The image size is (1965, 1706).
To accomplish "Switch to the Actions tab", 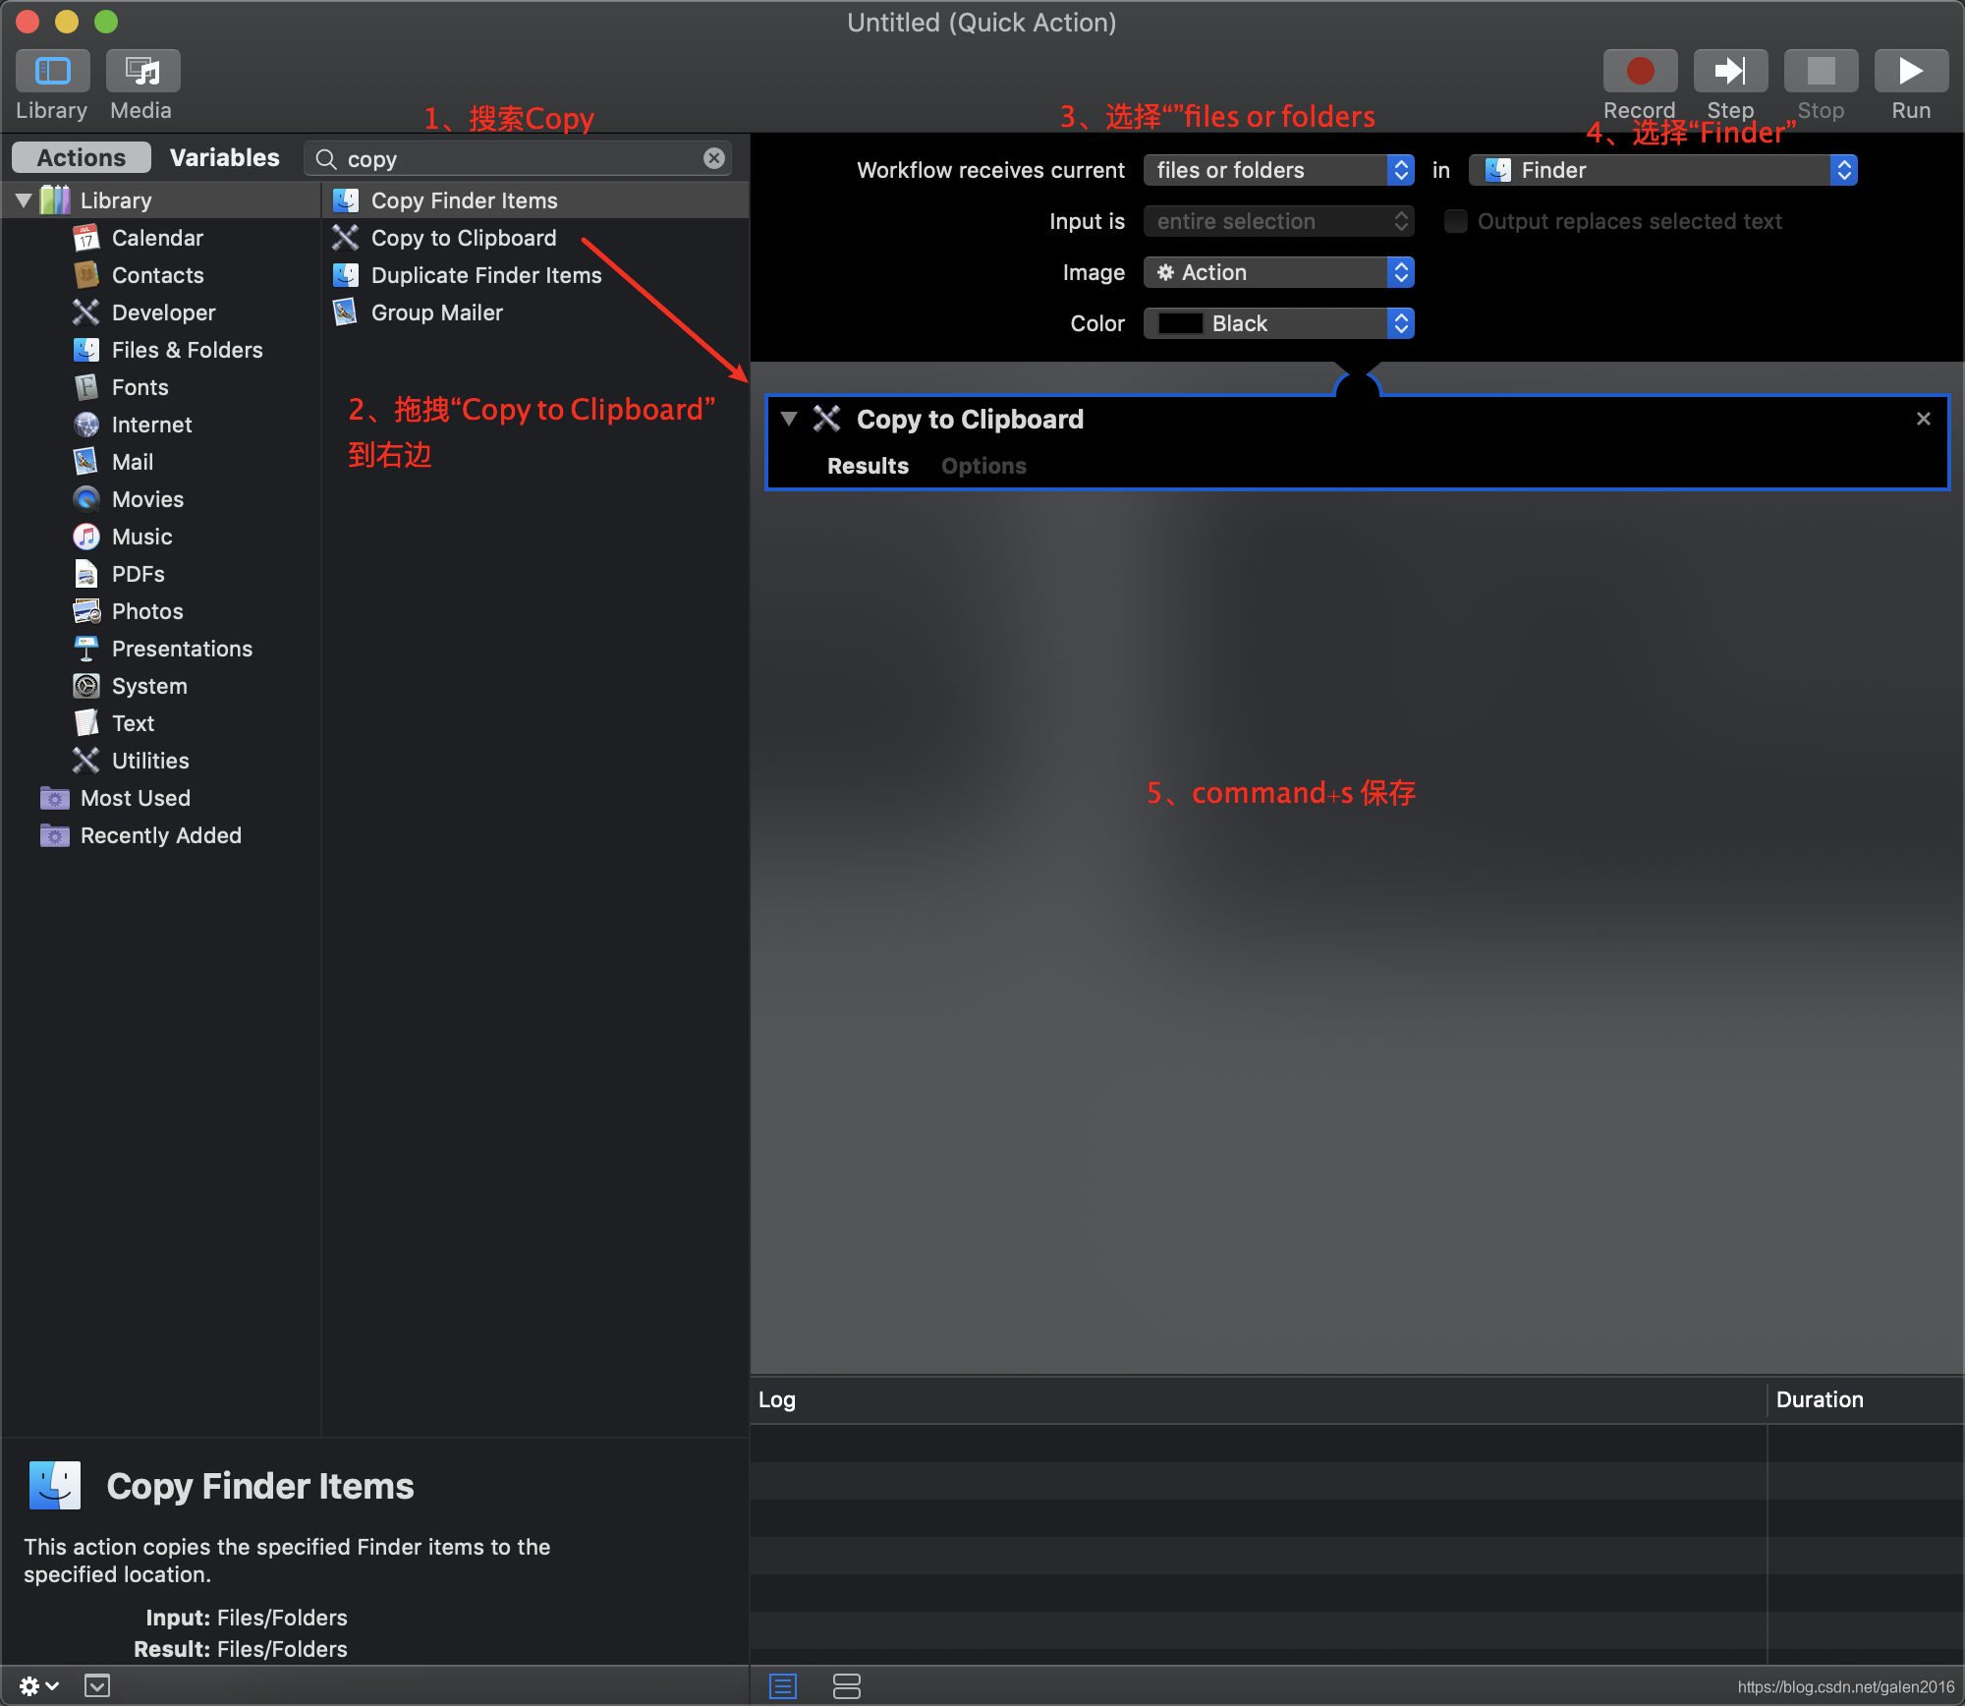I will point(82,157).
